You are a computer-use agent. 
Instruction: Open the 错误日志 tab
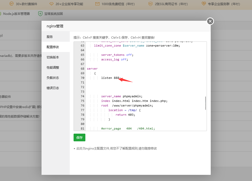coord(56,88)
